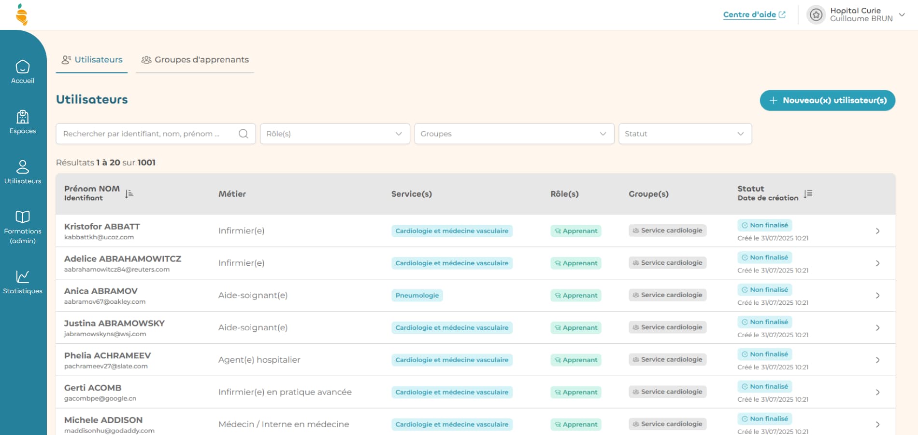Click the search magnifier icon

click(x=244, y=134)
